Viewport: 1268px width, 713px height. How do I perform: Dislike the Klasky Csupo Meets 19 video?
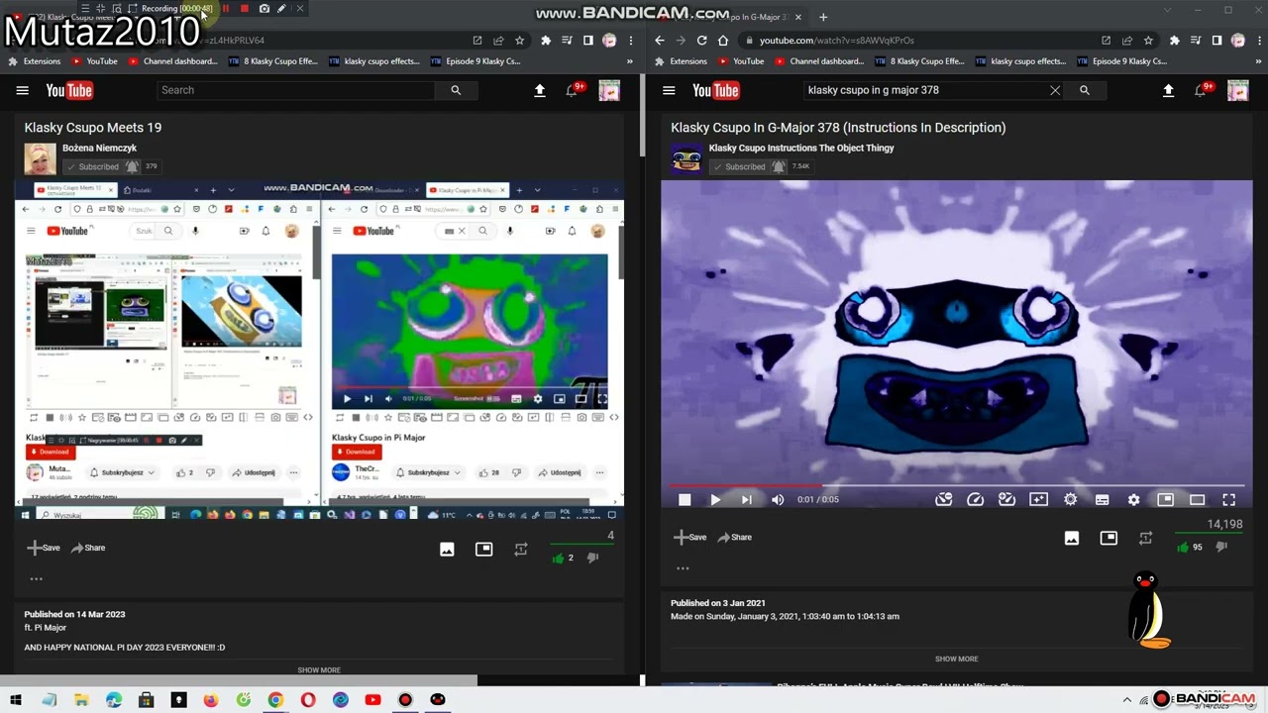coord(592,558)
